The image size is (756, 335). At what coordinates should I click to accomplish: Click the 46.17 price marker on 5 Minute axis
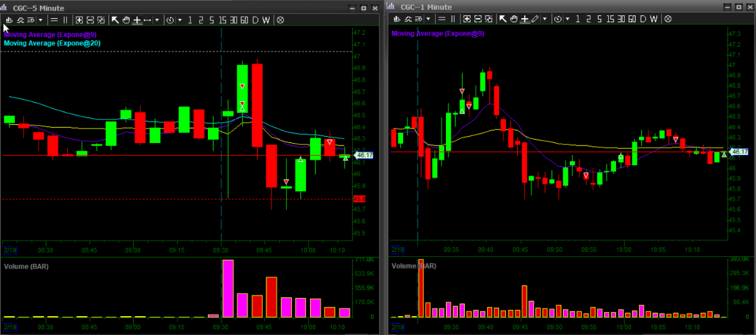point(364,155)
